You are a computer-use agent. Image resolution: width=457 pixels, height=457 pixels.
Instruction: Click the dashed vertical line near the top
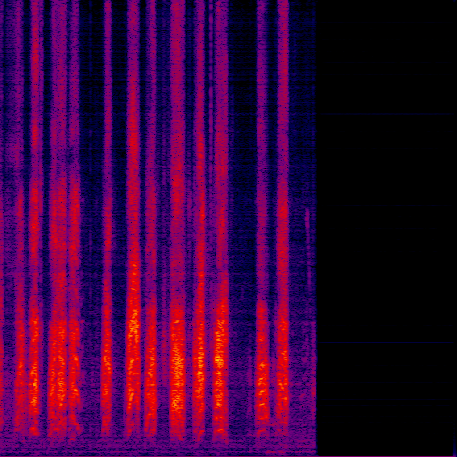pyautogui.click(x=211, y=67)
